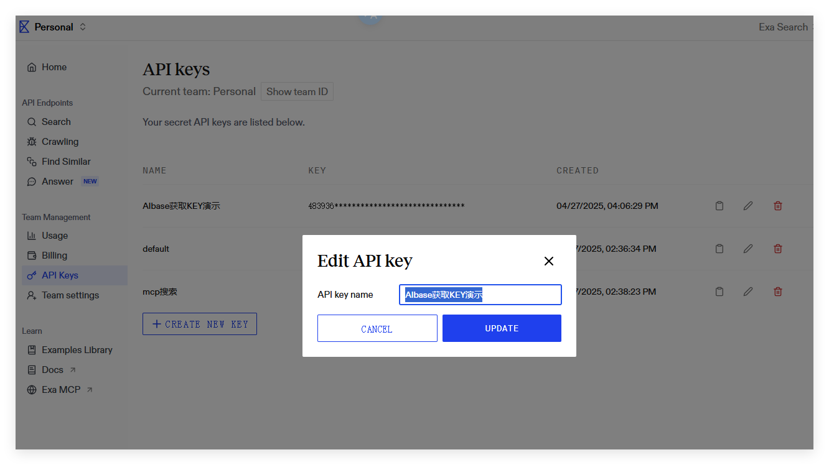Image resolution: width=829 pixels, height=465 pixels.
Task: Open the Usage page in sidebar
Action: [55, 236]
